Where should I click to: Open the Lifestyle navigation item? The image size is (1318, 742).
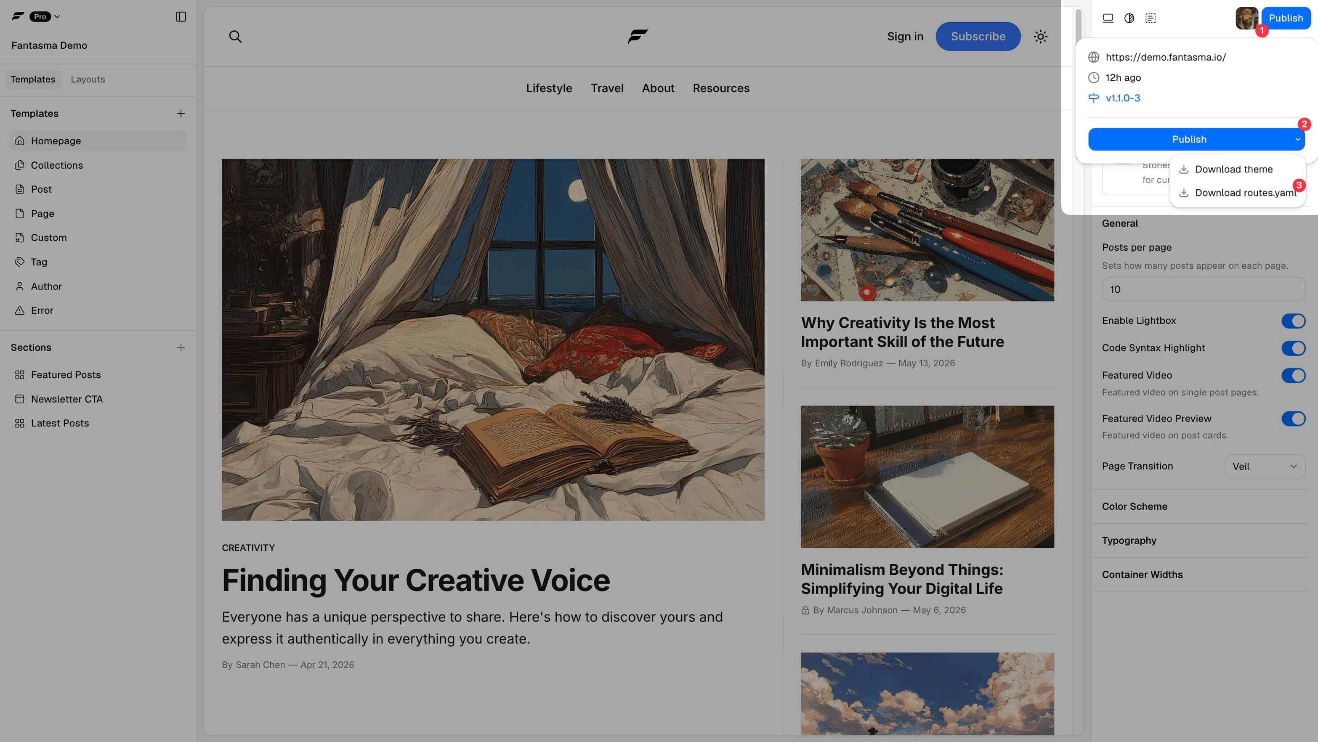[549, 88]
